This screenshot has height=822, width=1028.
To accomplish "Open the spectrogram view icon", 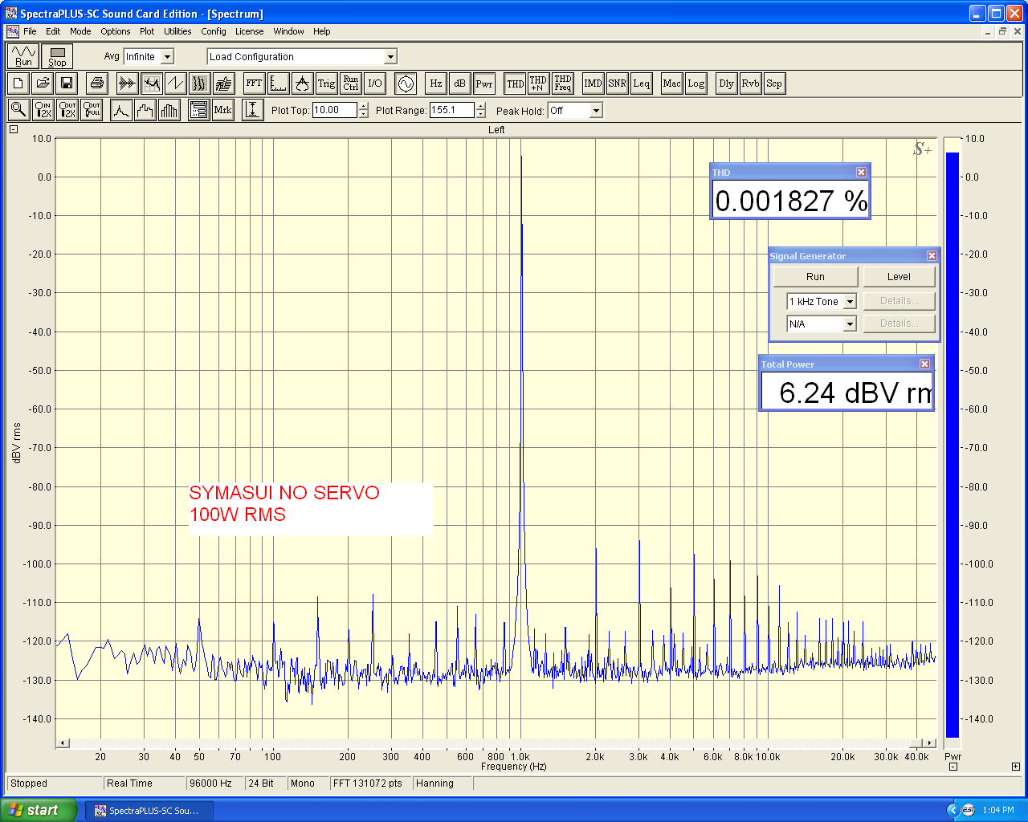I will click(199, 83).
